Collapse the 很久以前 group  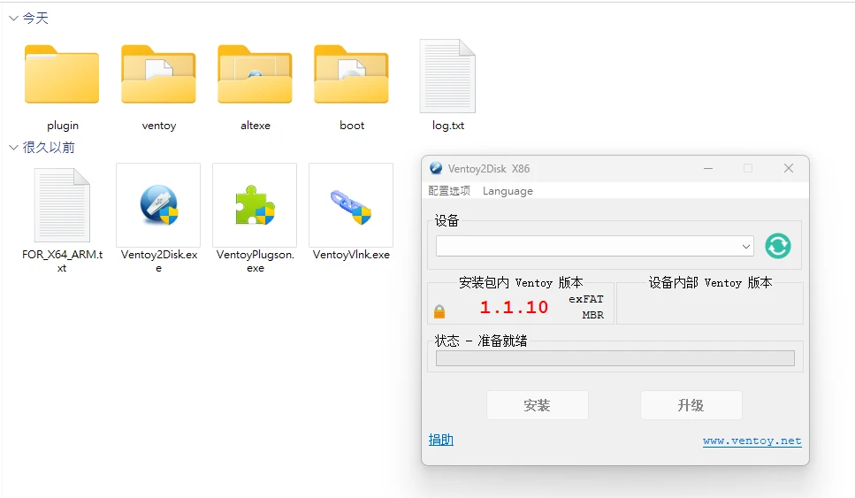pyautogui.click(x=13, y=147)
